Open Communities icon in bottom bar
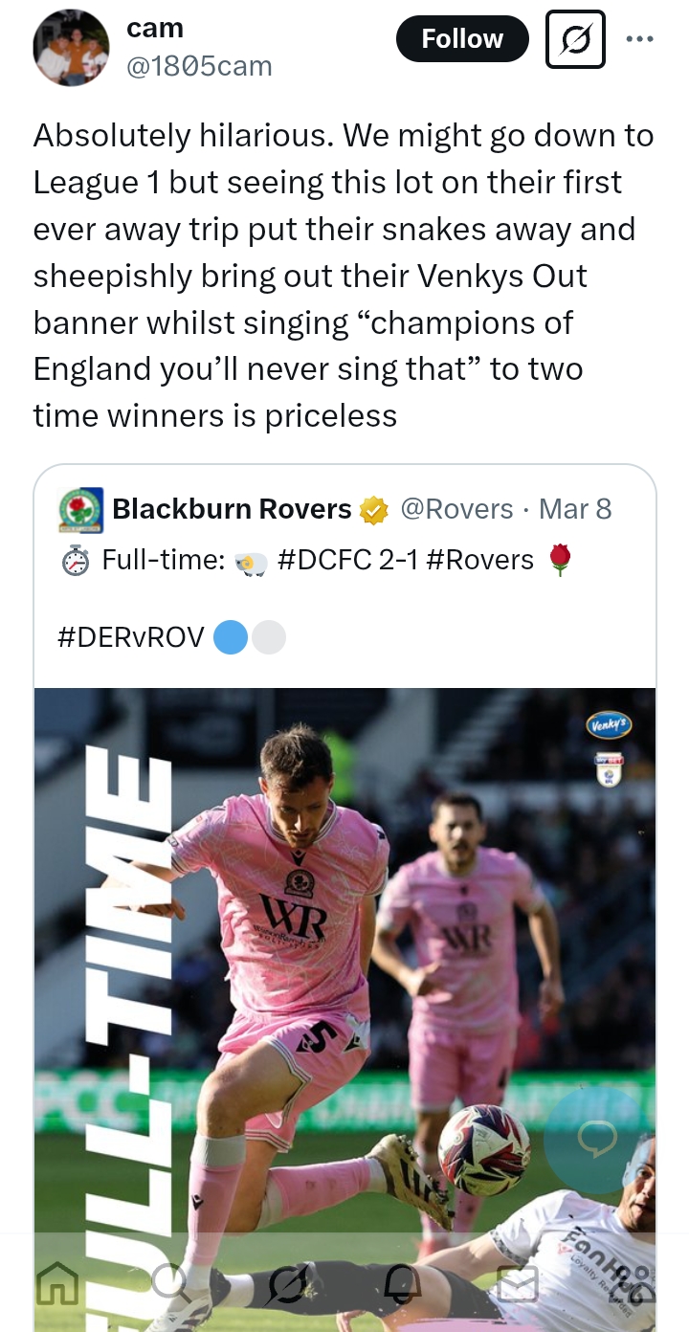Image resolution: width=689 pixels, height=1332 pixels. [632, 1283]
